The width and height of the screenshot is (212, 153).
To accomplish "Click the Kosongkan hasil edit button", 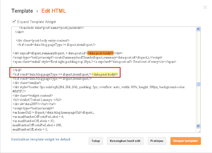I will point(125,141).
